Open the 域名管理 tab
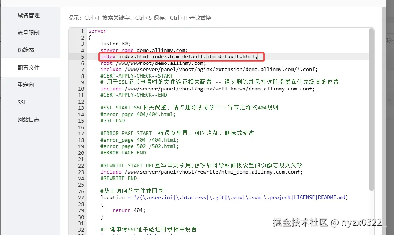The width and height of the screenshot is (394, 235). click(28, 15)
